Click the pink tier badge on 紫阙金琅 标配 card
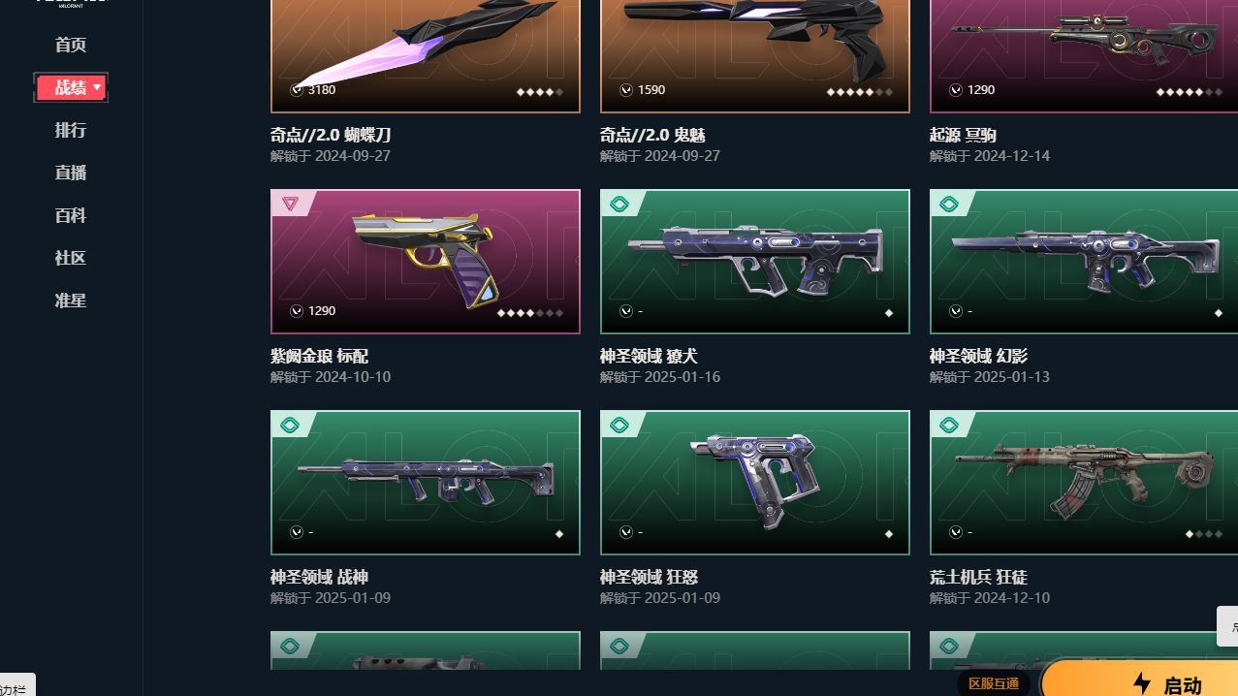The height and width of the screenshot is (696, 1238). 289,204
